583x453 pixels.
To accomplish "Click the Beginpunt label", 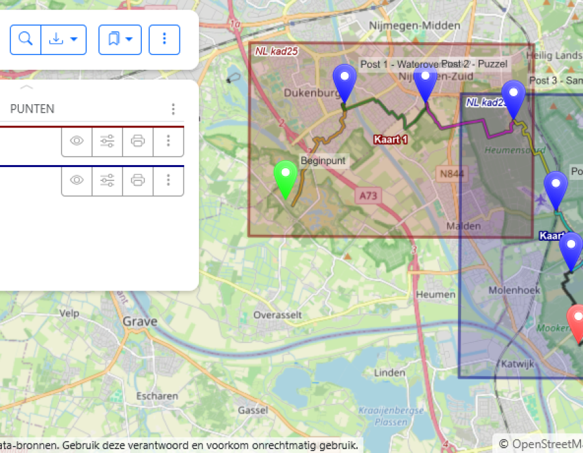I will pyautogui.click(x=323, y=160).
